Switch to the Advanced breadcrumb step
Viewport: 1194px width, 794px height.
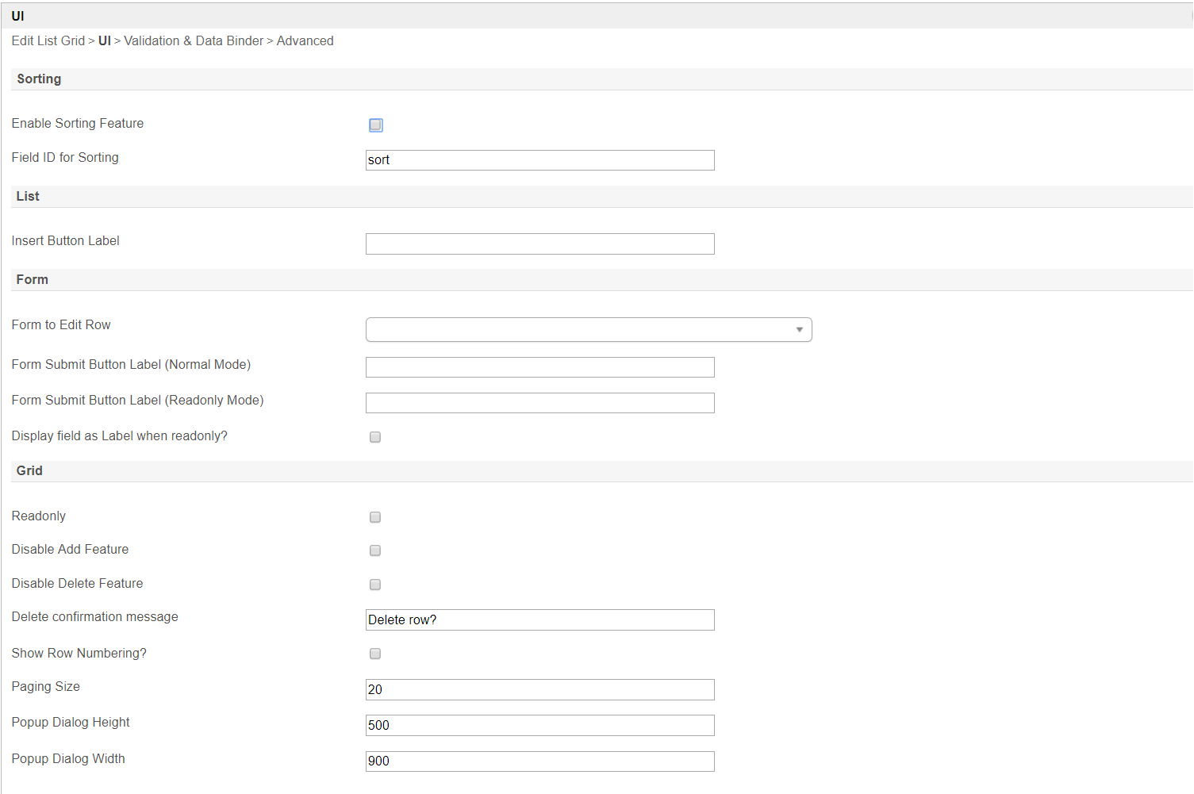tap(305, 40)
